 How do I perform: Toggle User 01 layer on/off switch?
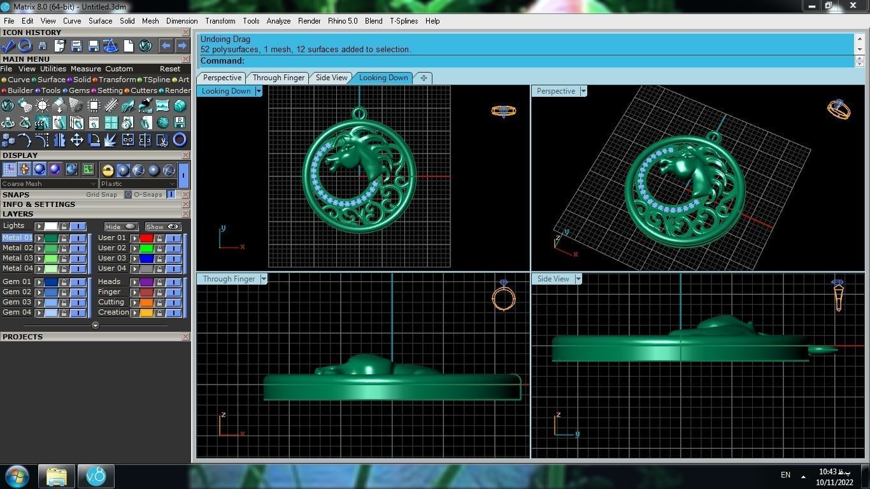click(x=173, y=238)
